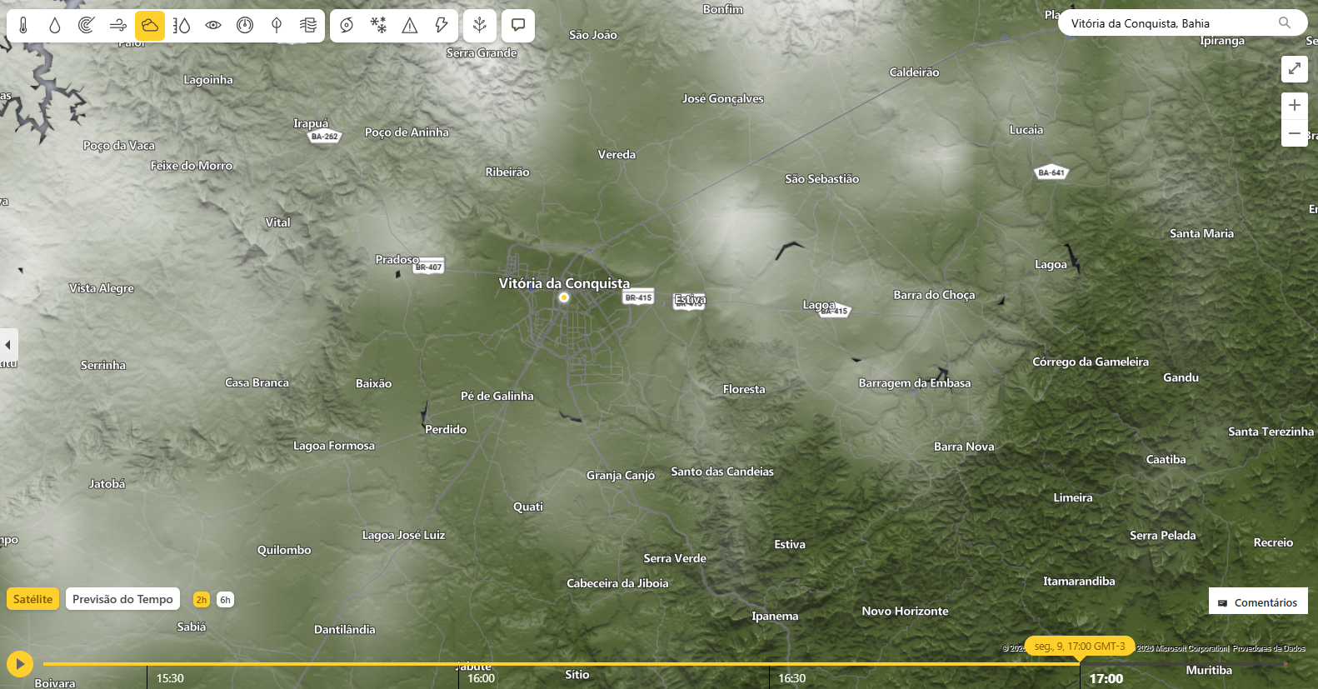The image size is (1318, 689).
Task: Expand the collapsed left side panel
Action: (x=8, y=345)
